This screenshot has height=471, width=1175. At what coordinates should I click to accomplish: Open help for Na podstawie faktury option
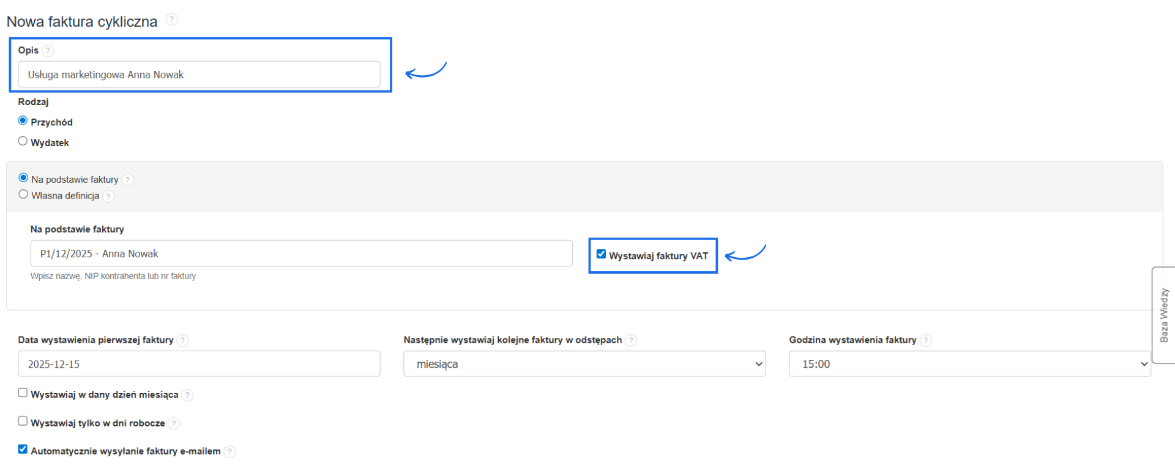coord(127,180)
